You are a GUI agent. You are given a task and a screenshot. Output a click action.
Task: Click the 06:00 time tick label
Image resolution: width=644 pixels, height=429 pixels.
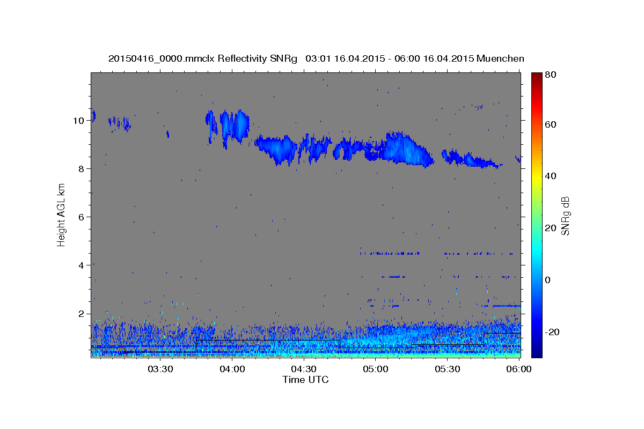click(x=519, y=369)
